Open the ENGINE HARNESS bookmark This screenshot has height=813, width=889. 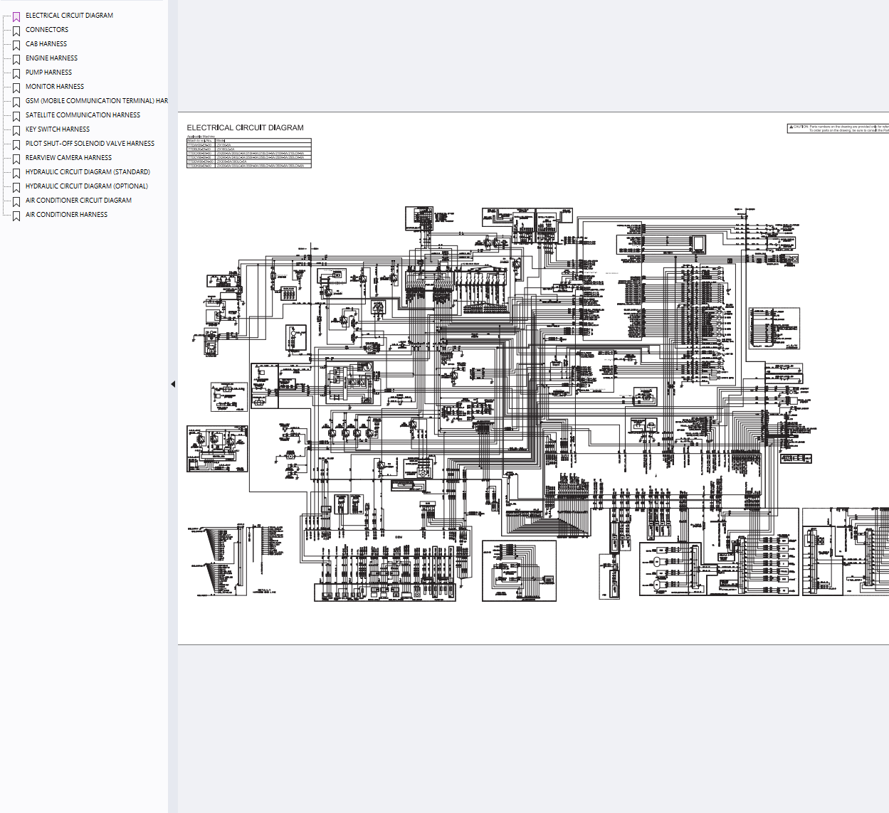51,58
